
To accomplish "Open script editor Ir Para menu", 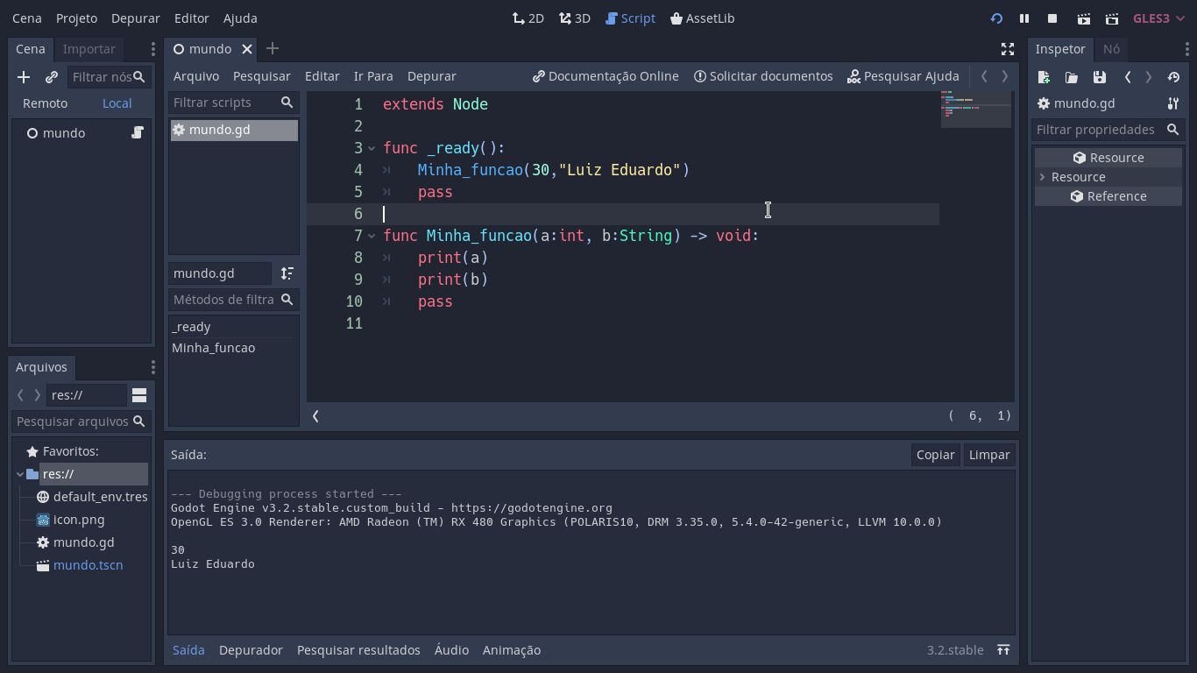I will point(373,76).
